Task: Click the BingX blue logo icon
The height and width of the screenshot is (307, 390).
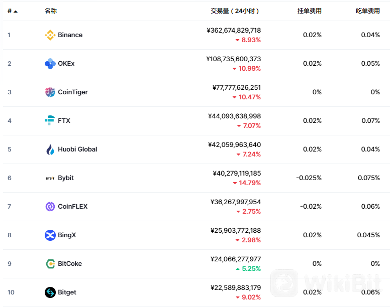Action: coord(50,235)
